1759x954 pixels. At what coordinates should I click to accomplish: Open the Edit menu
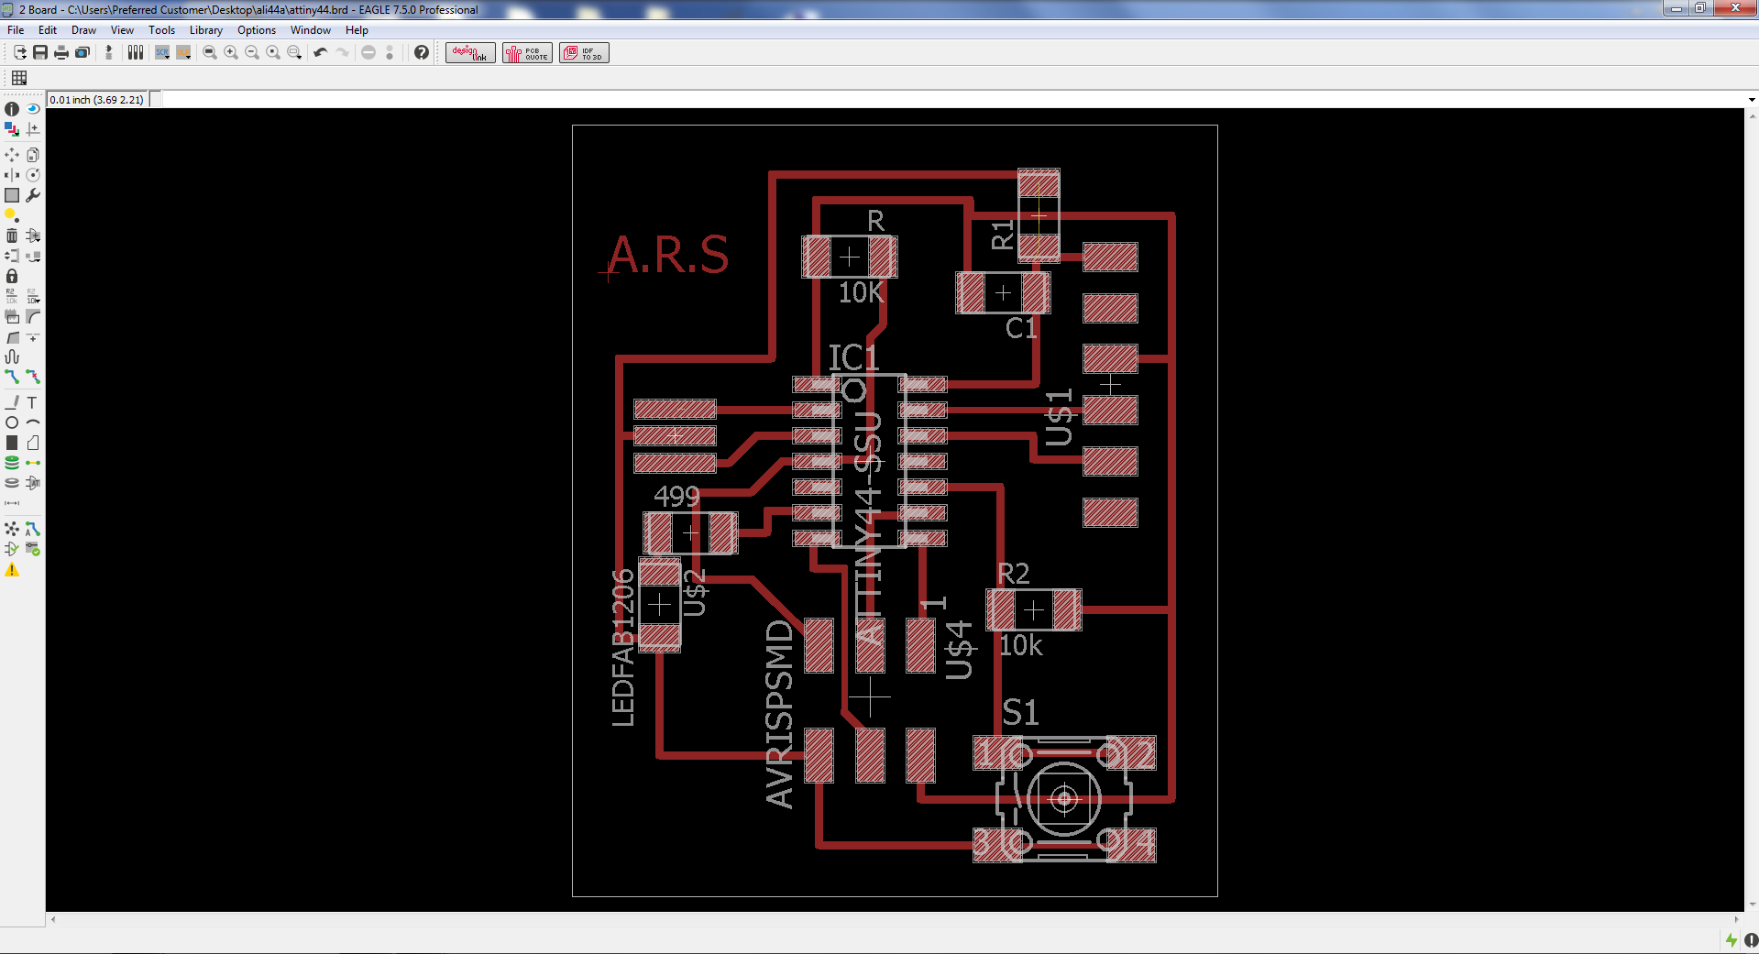(48, 30)
